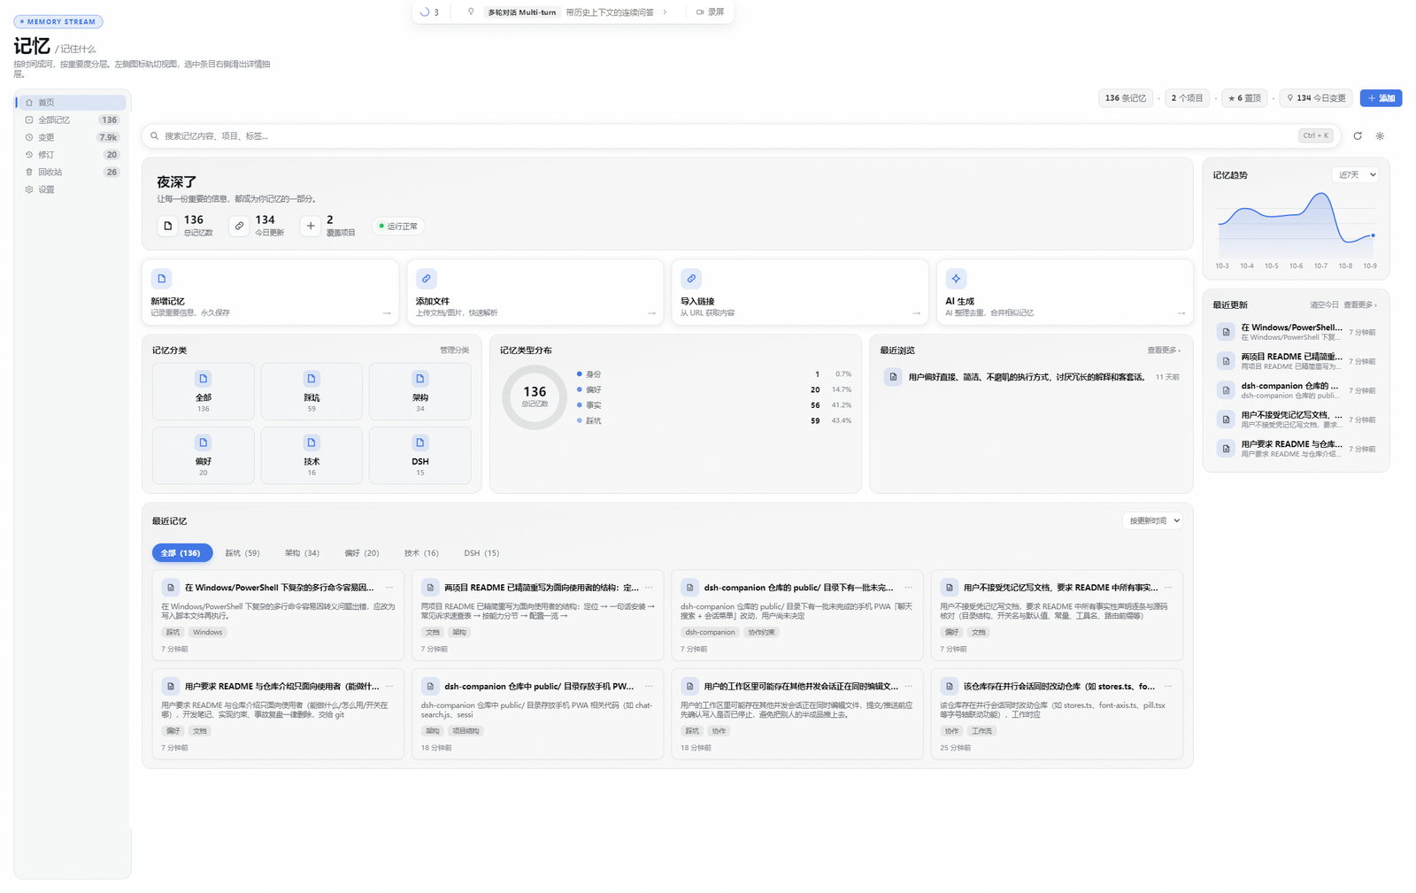
Task: Expand 查看更多 in 最近更新 panel
Action: pyautogui.click(x=1360, y=304)
